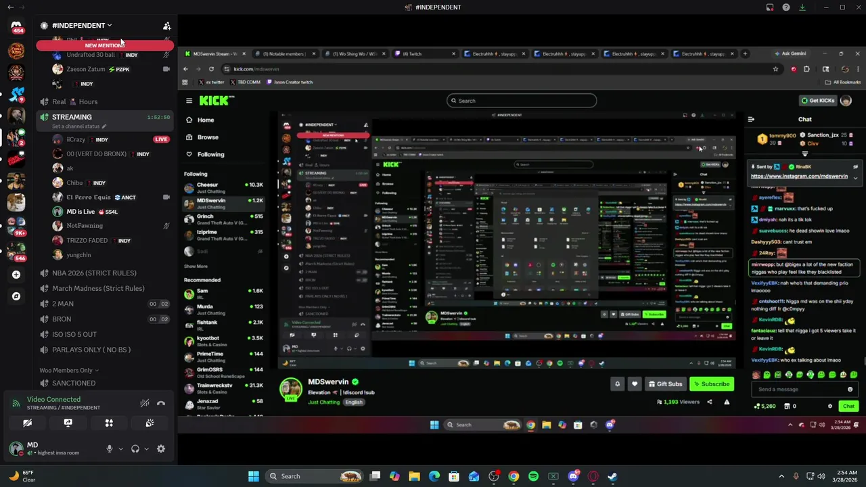This screenshot has width=866, height=487.
Task: Open Steam from the taskbar
Action: 613,476
